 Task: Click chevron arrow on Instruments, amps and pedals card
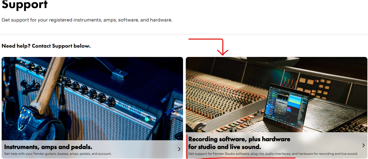tap(179, 149)
